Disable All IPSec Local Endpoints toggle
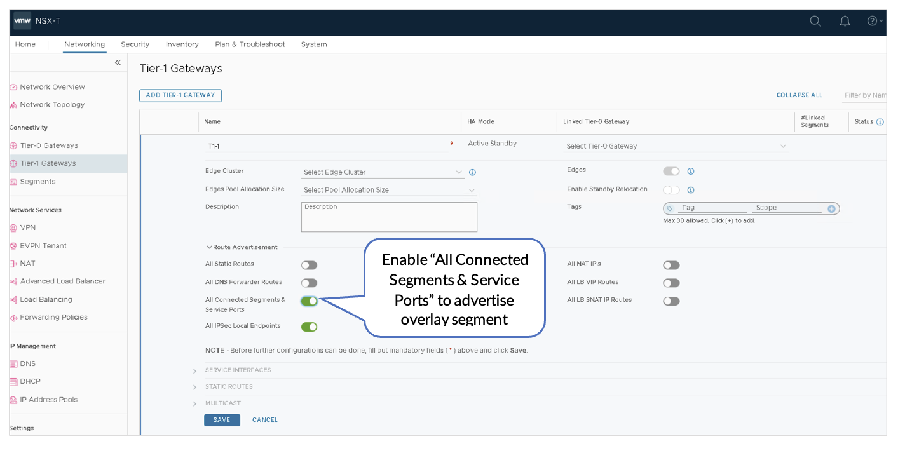This screenshot has width=919, height=460. (309, 327)
